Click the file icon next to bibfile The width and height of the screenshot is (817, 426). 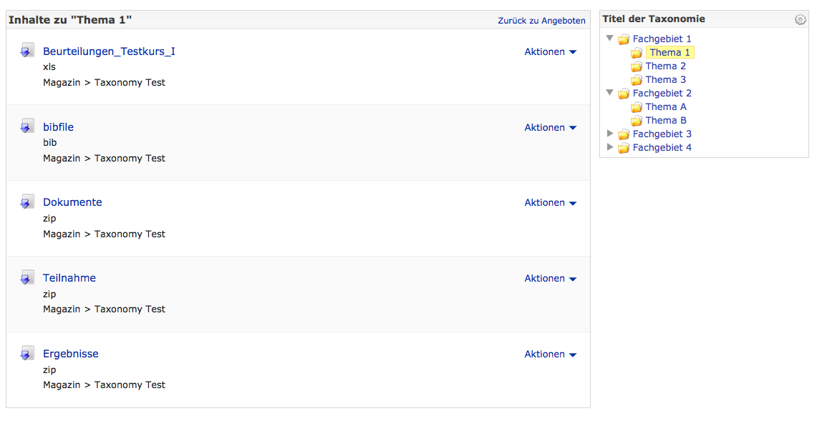pos(27,127)
